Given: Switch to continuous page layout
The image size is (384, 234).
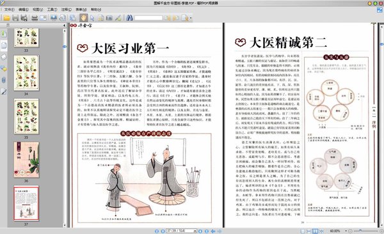Looking at the screenshot, I should point(309,231).
